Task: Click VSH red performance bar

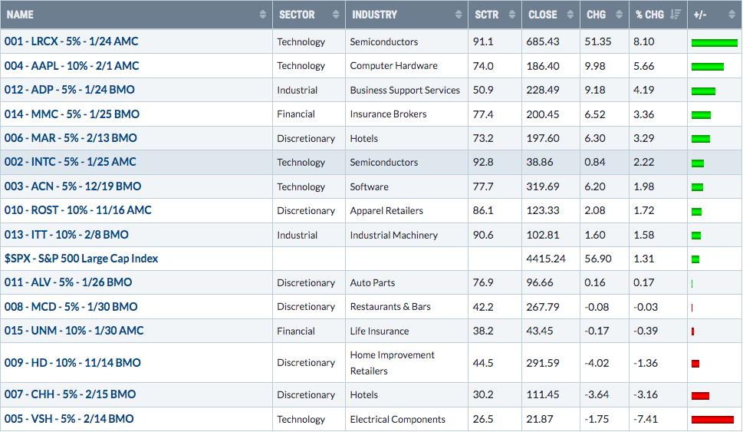Action: click(712, 420)
